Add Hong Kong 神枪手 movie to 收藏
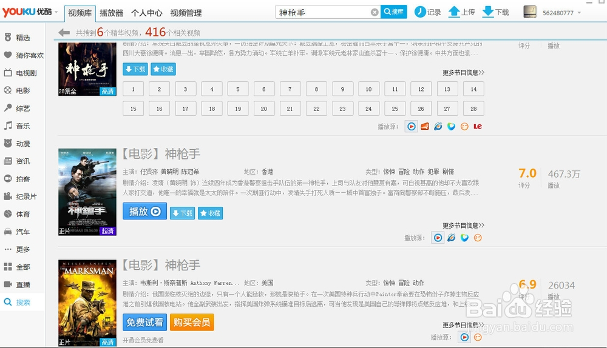607x348 pixels. (x=210, y=213)
